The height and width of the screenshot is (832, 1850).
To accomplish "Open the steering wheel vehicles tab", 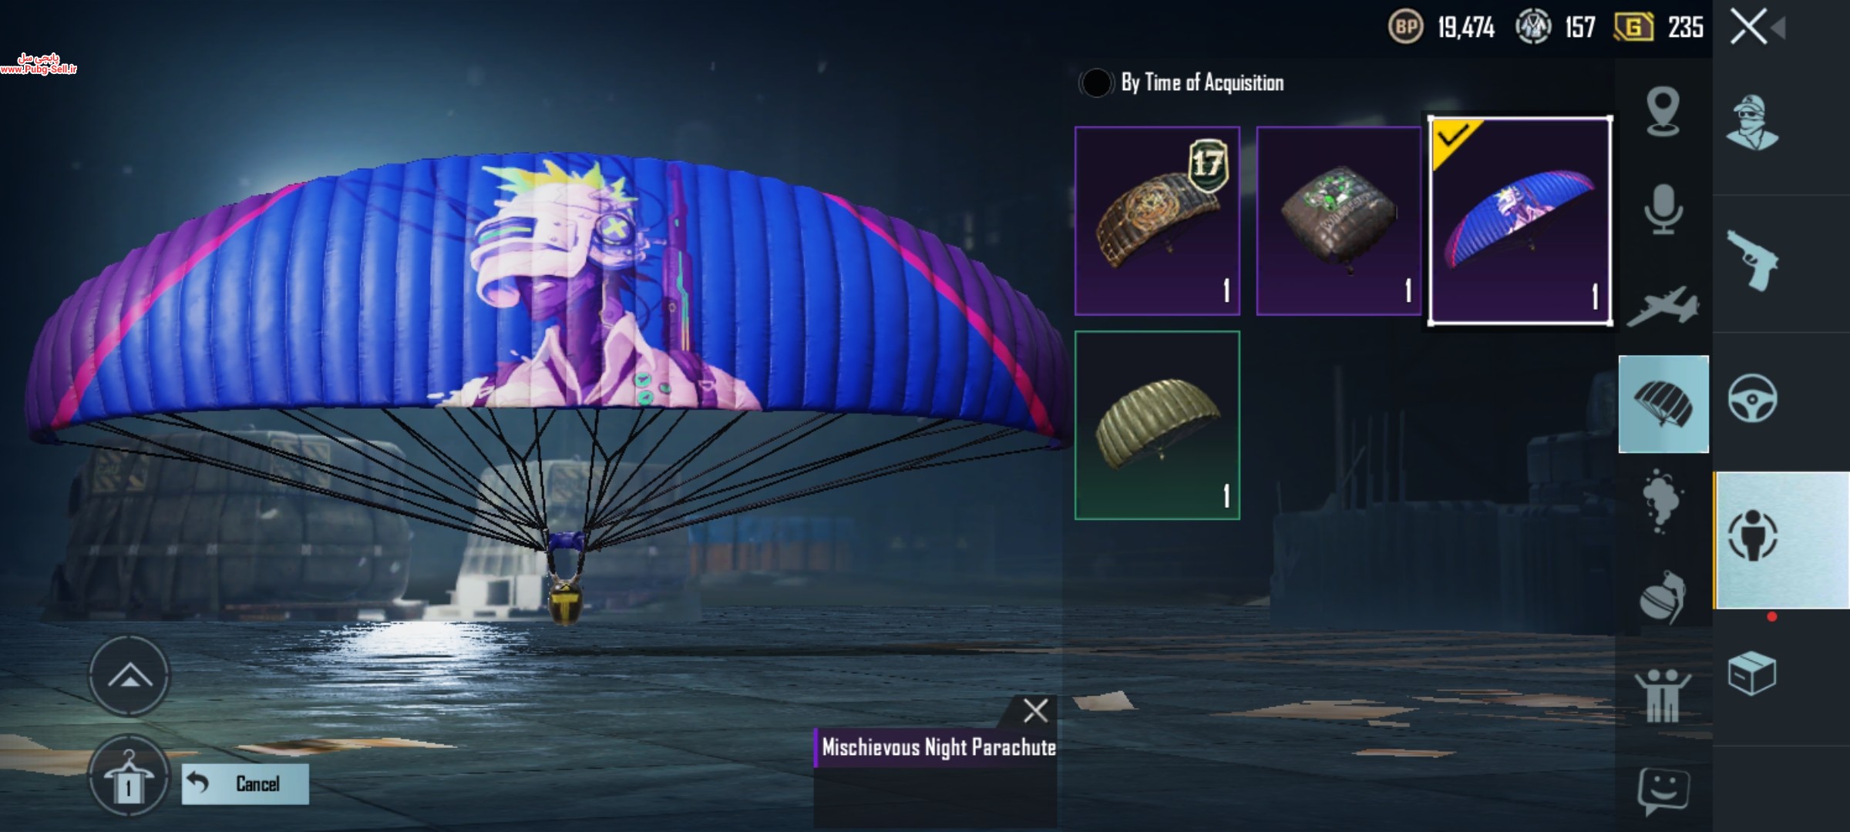I will (x=1752, y=398).
